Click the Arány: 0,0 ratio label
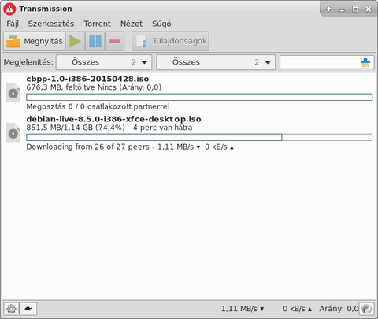 point(339,309)
